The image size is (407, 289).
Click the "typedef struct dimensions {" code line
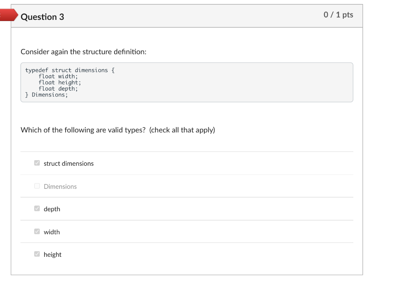(x=70, y=70)
